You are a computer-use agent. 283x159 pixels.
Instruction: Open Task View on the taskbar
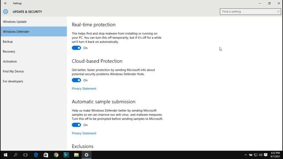pyautogui.click(x=26, y=155)
